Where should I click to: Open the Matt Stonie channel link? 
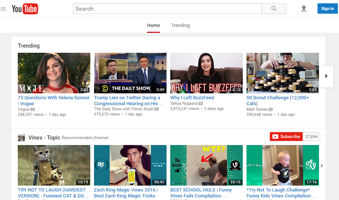[x=257, y=109]
